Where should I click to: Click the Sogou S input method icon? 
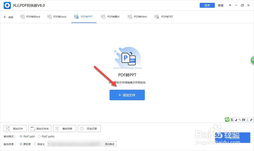[227, 120]
